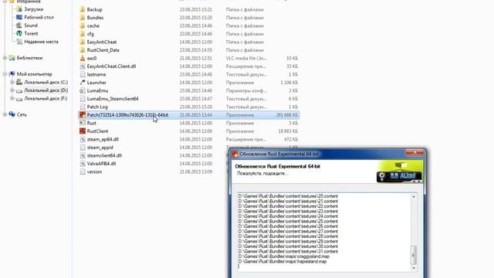Select the EasyAntiCheat folder icon
The image size is (494, 278).
[x=83, y=42]
